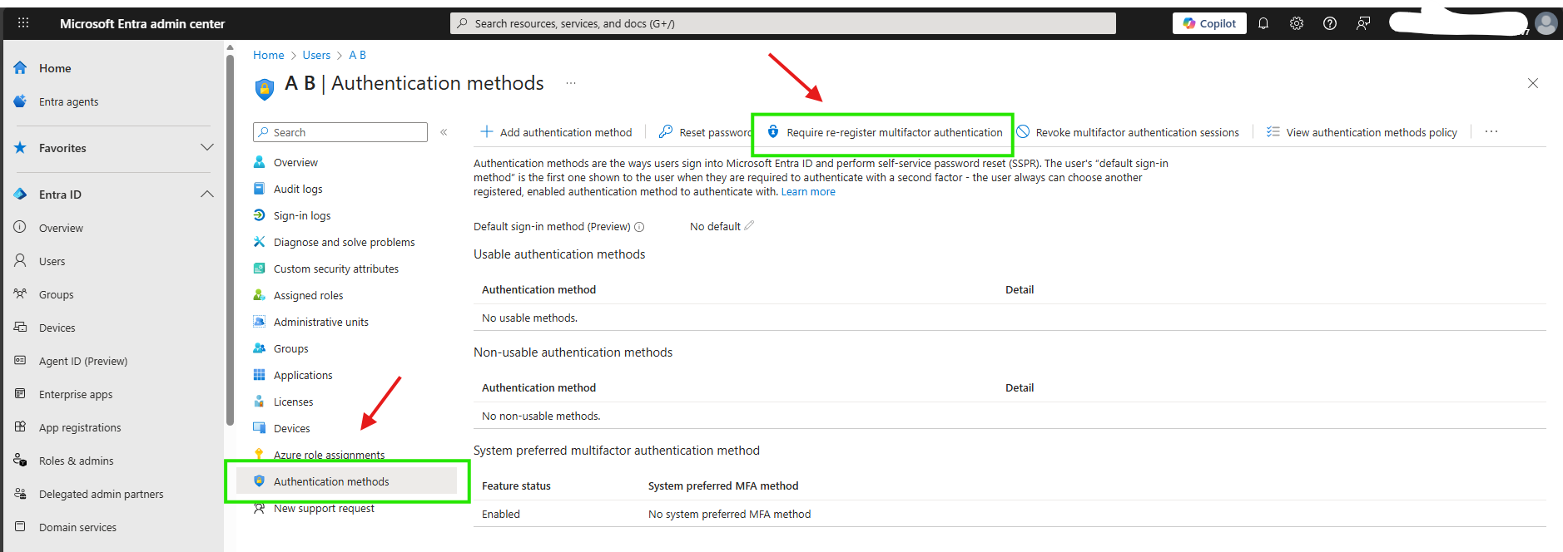This screenshot has width=1563, height=552.
Task: Open the toolbar overflow ellipsis
Action: tap(1491, 132)
